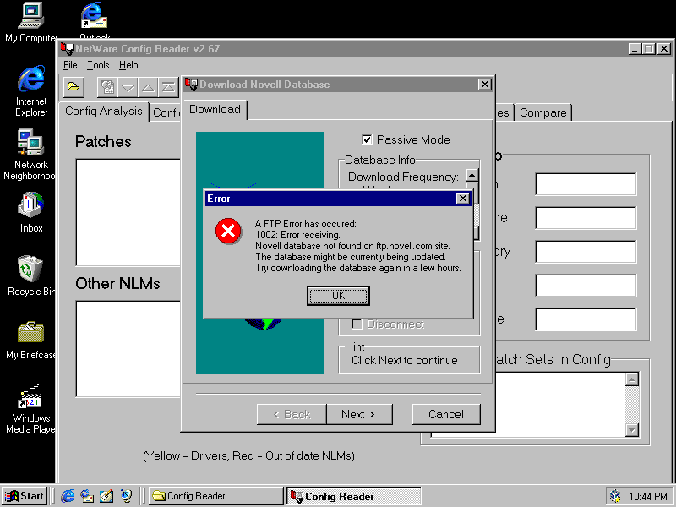
Task: Activate the Config Reader app taskbar button
Action: [353, 496]
